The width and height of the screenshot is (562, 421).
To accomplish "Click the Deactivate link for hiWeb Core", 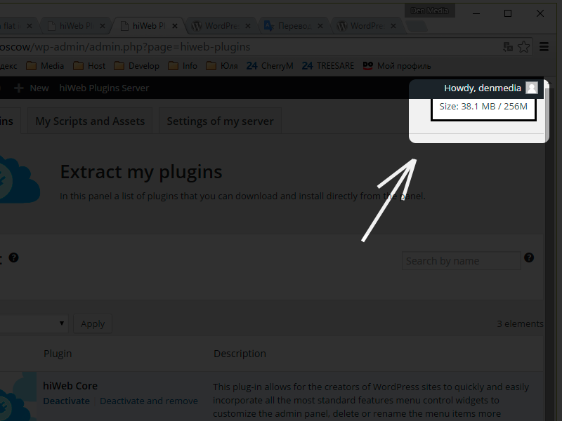I will pos(66,401).
